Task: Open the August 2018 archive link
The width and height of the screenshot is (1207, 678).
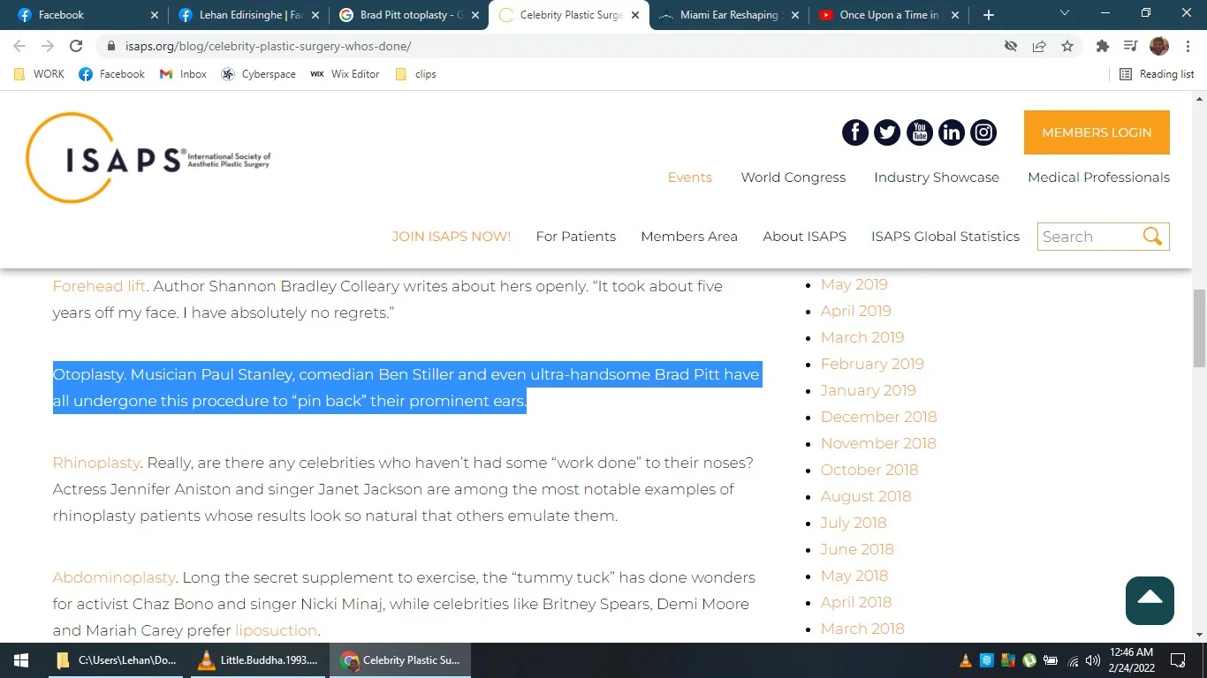Action: tap(866, 496)
